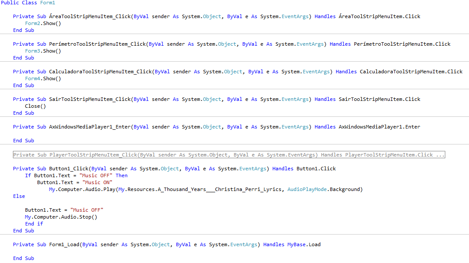Image resolution: width=469 pixels, height=263 pixels.
Task: Click the End if line
Action: (34, 224)
